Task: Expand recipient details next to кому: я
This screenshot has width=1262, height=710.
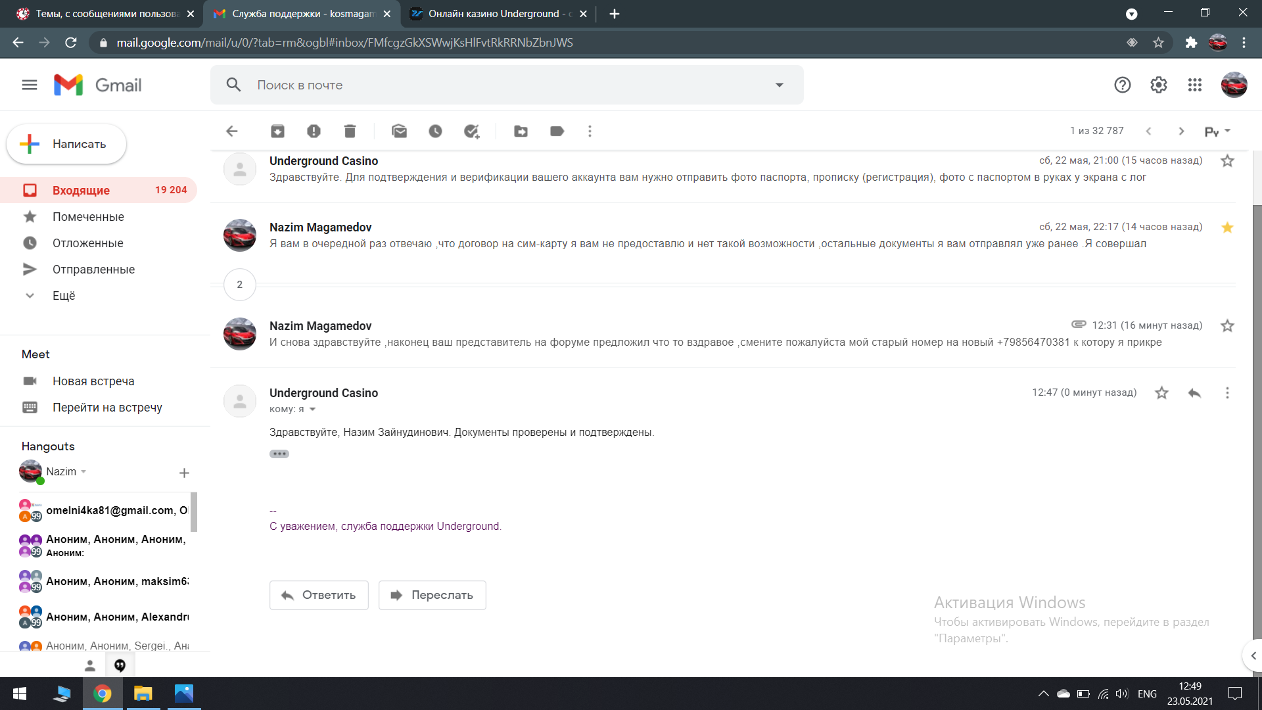Action: 312,410
